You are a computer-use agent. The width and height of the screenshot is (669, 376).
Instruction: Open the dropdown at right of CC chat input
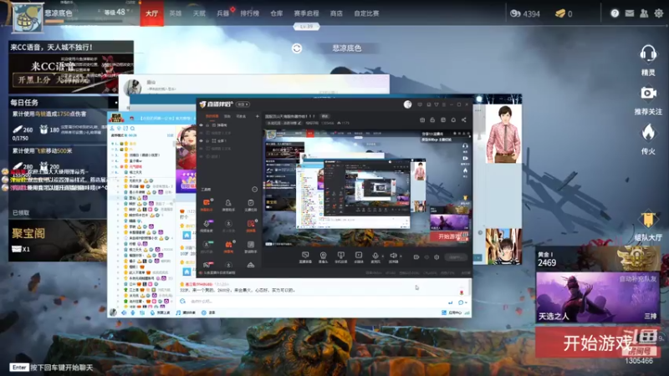pyautogui.click(x=466, y=302)
